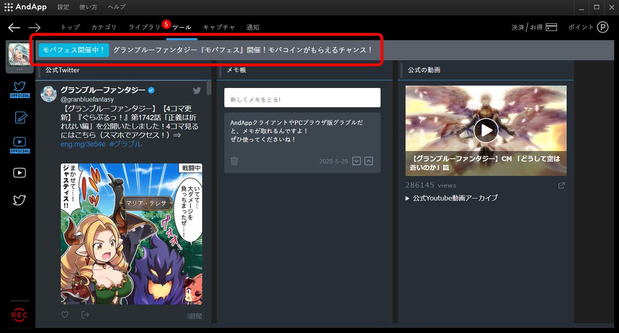Click the #グラブル hashtag
The height and width of the screenshot is (333, 619).
(125, 144)
